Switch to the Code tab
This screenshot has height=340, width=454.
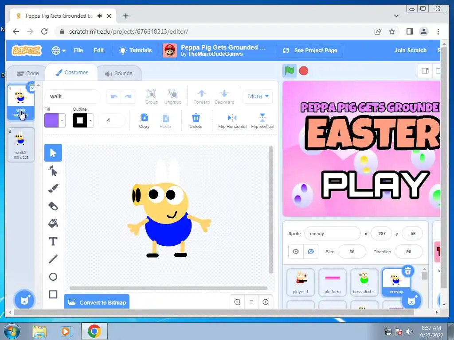[27, 73]
